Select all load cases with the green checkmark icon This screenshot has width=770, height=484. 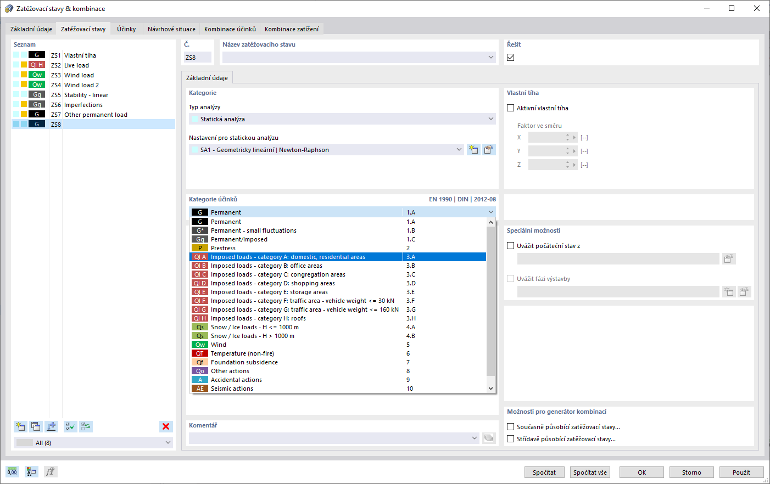point(70,426)
